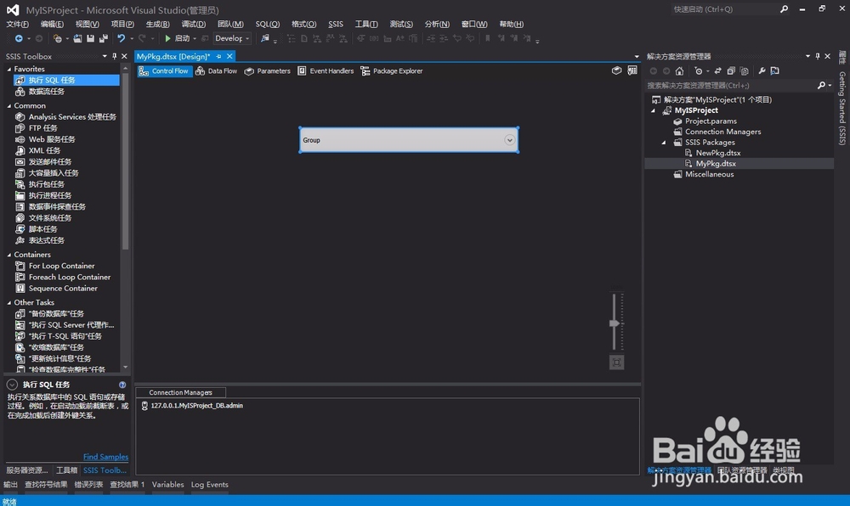The image size is (850, 506).
Task: Click the Quick Launch search magnifier icon
Action: [784, 9]
